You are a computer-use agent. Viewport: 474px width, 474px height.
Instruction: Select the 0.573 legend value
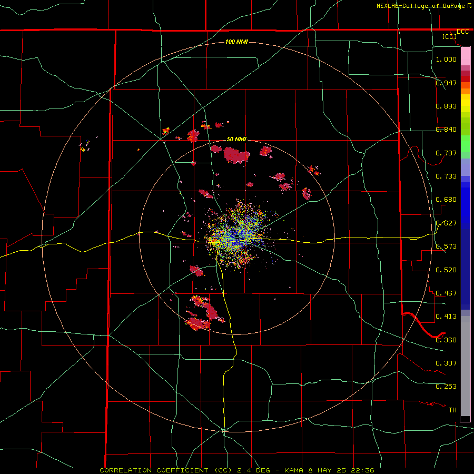(446, 246)
